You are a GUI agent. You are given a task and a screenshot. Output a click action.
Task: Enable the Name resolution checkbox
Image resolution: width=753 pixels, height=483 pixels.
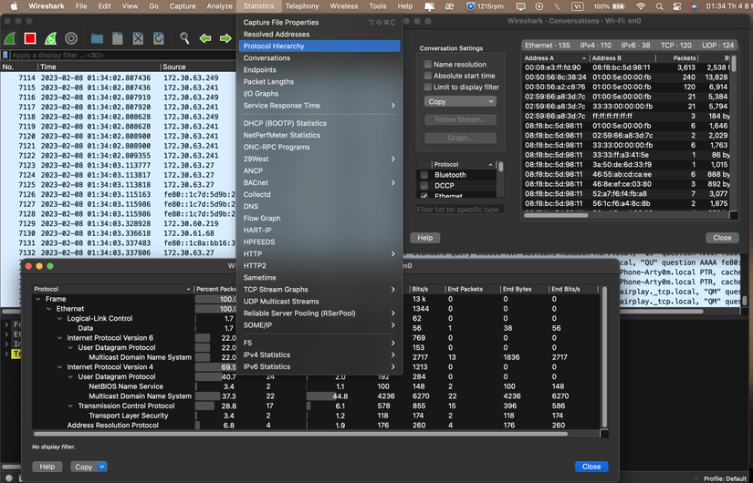[x=428, y=65]
